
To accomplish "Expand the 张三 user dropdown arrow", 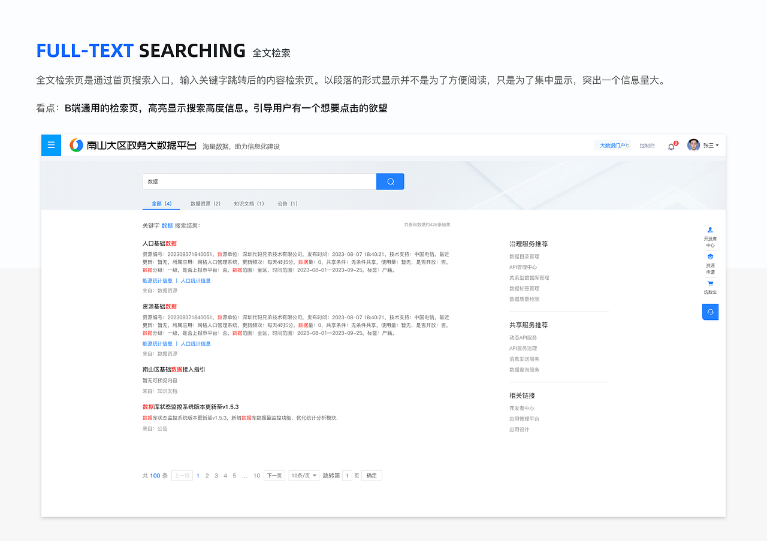I will [717, 145].
